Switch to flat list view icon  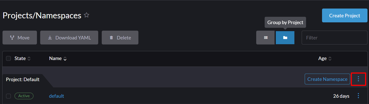[x=266, y=38]
